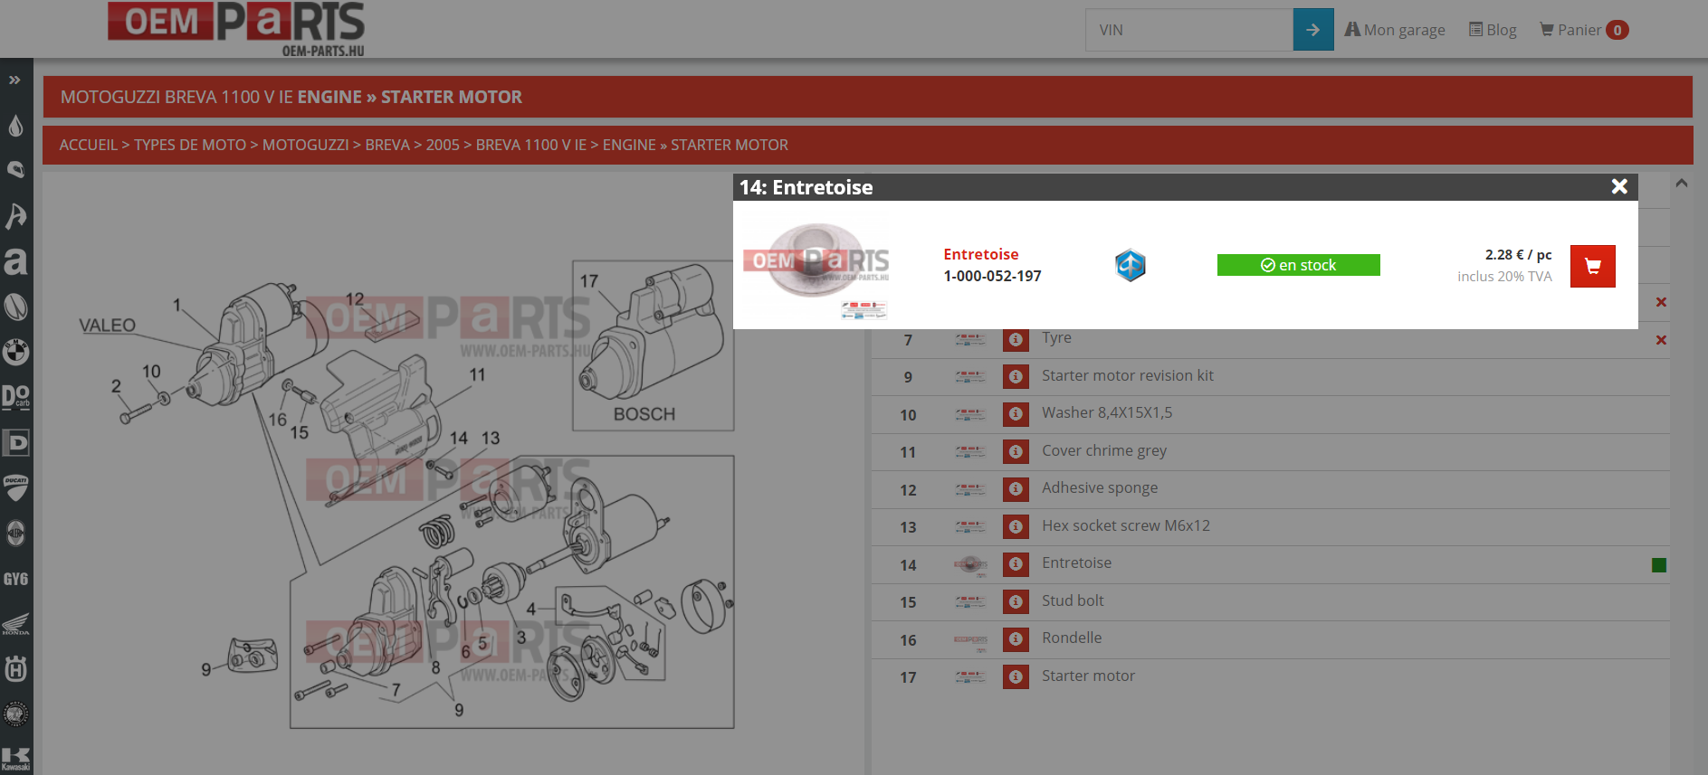Open MOTOGUZZI breadcrumb link
Viewport: 1708px width, 775px height.
tap(305, 145)
